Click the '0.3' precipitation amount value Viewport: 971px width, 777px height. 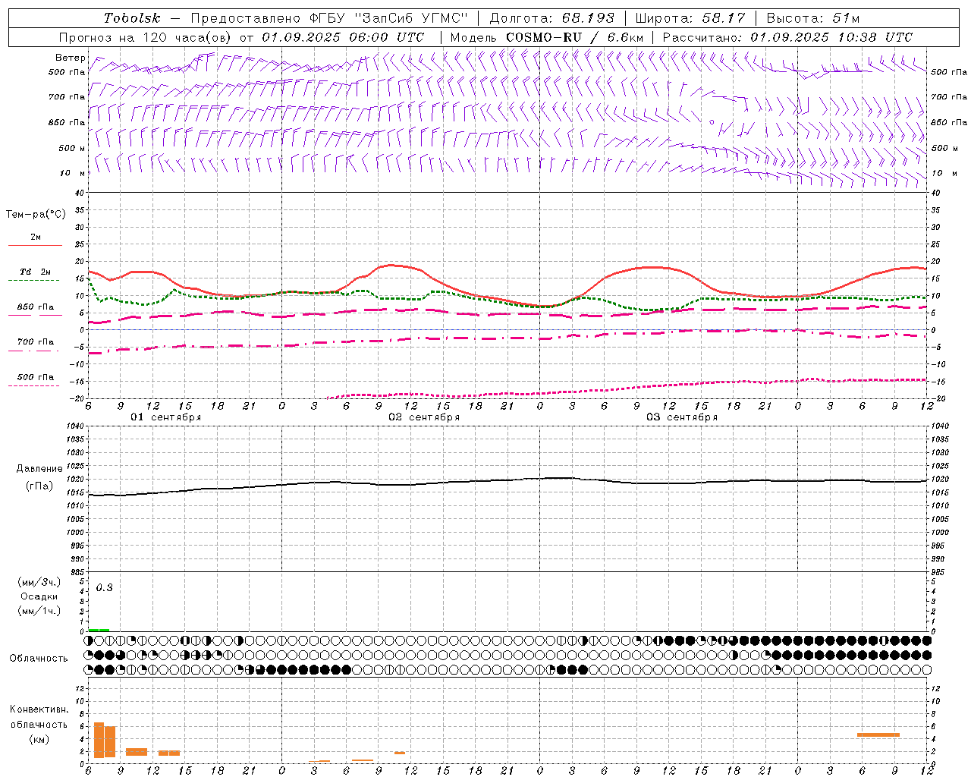tap(104, 588)
